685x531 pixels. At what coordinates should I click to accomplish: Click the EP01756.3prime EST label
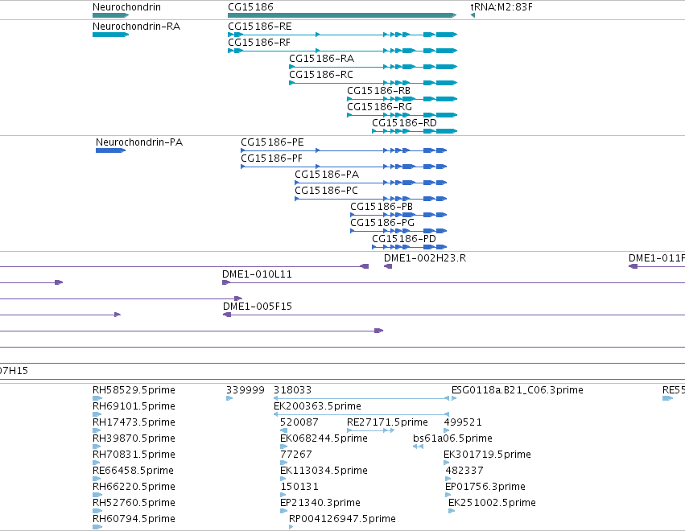click(x=485, y=487)
